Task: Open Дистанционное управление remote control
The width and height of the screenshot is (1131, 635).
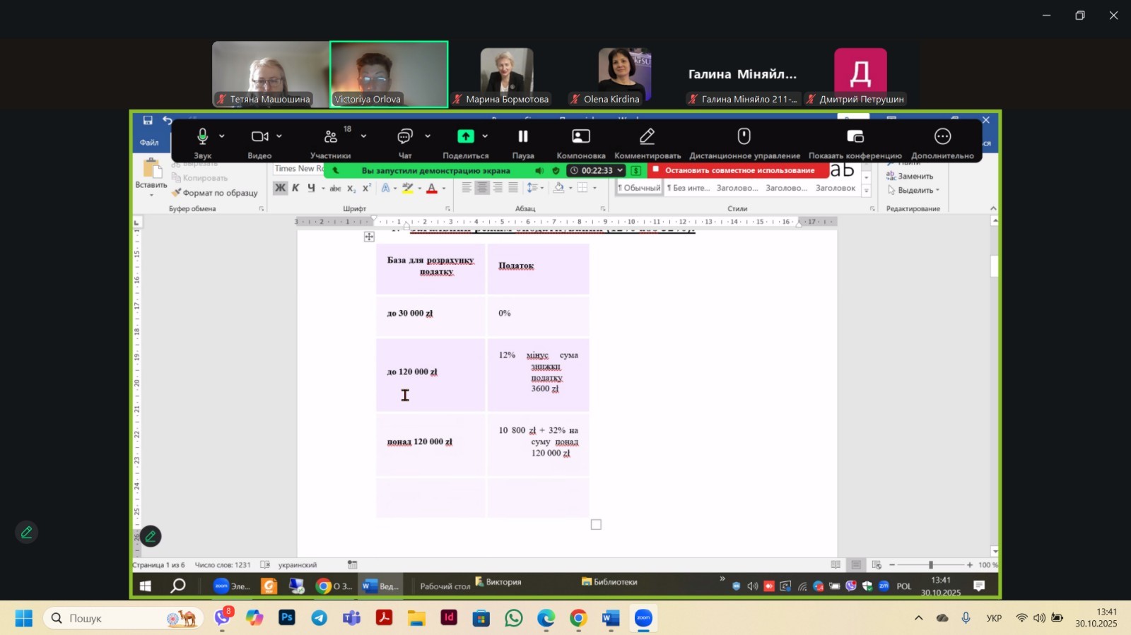Action: tap(744, 137)
